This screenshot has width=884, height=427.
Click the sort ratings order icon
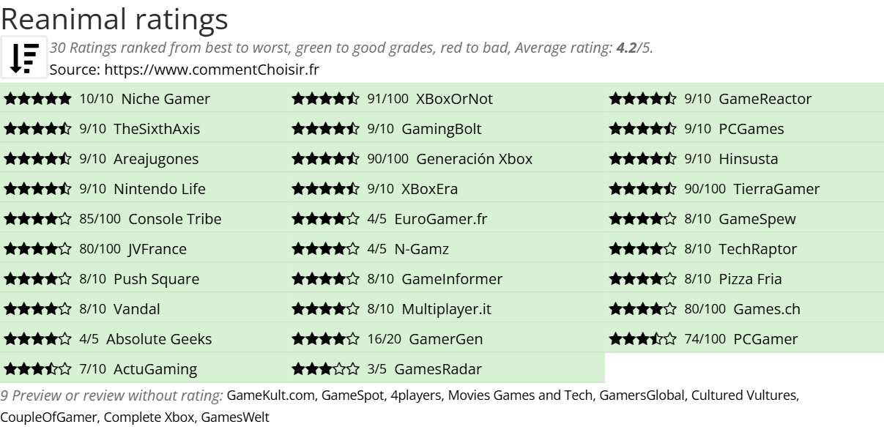coord(25,57)
